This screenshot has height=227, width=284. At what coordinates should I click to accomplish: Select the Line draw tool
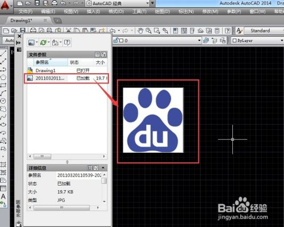[x=3, y=53]
